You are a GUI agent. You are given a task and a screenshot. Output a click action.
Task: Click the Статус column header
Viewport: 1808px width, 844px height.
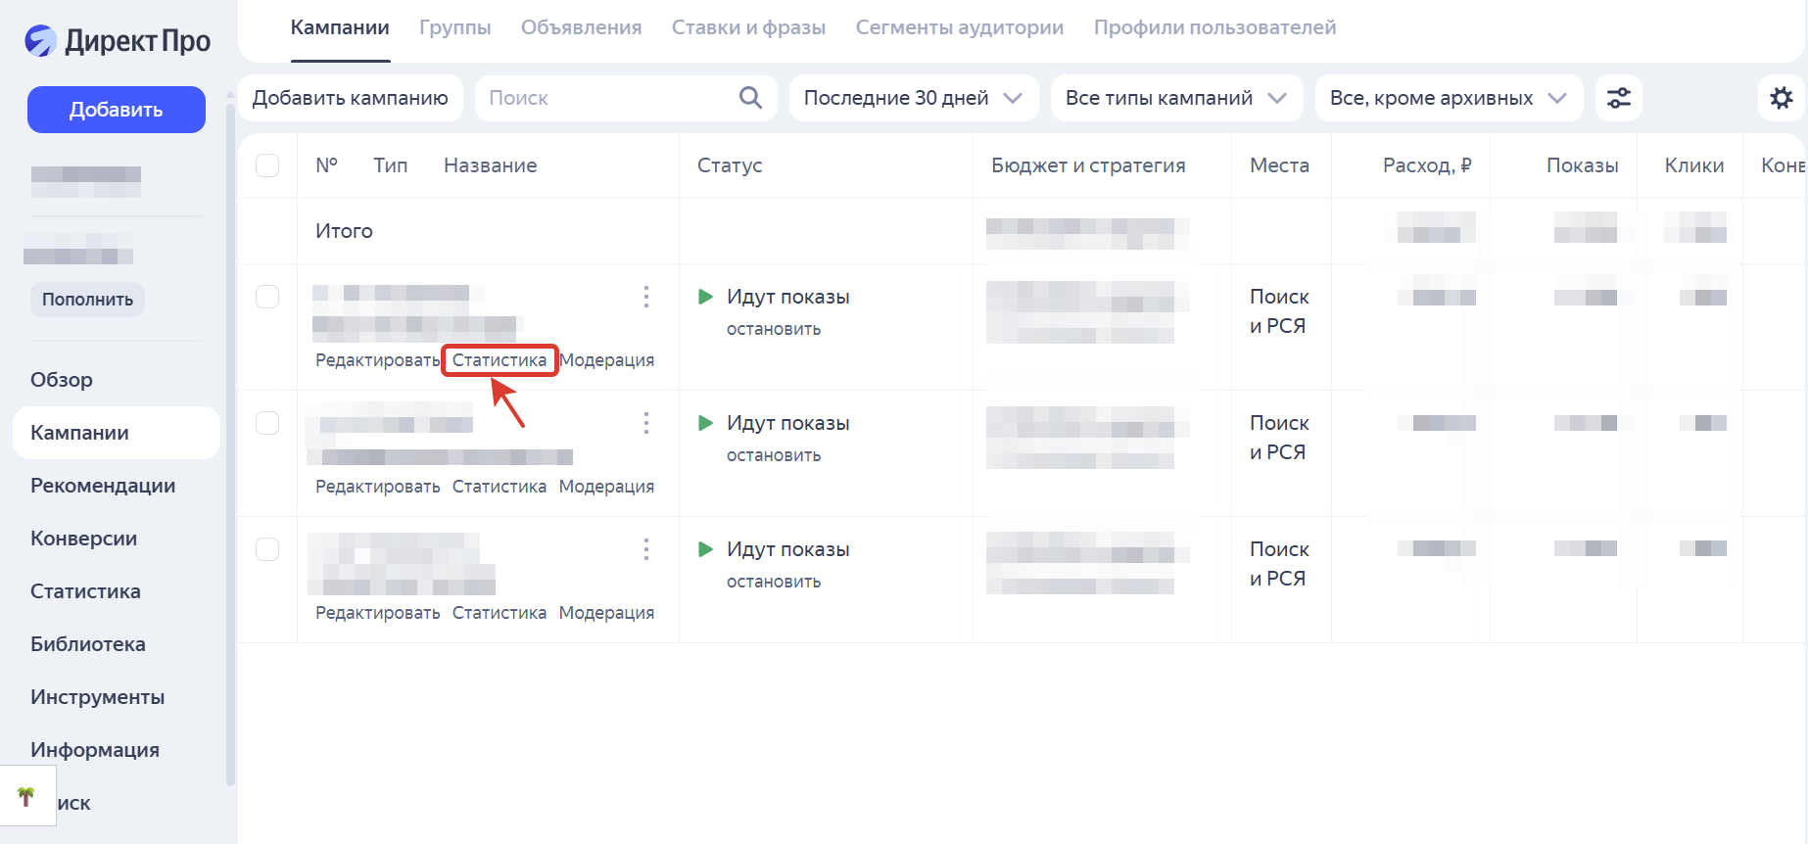tap(730, 165)
